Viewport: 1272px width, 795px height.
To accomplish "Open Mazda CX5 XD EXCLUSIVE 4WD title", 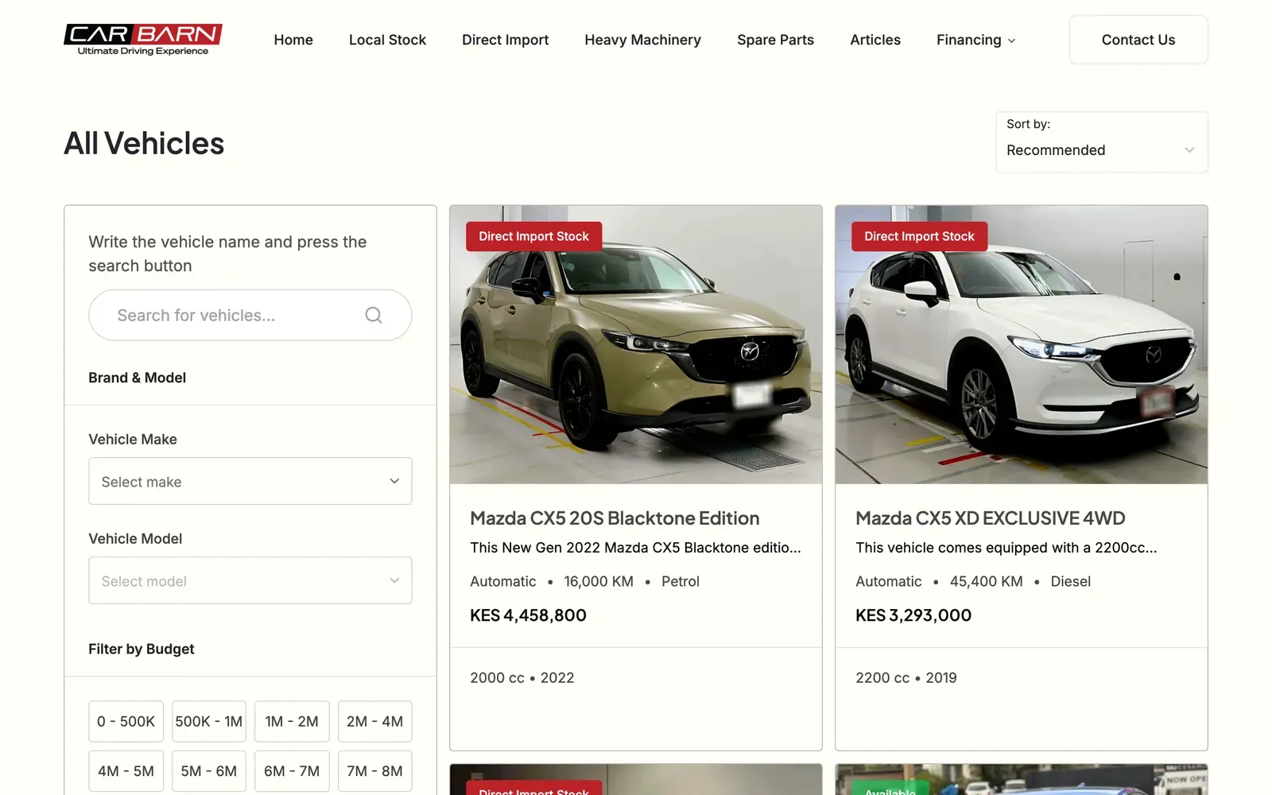I will coord(991,518).
